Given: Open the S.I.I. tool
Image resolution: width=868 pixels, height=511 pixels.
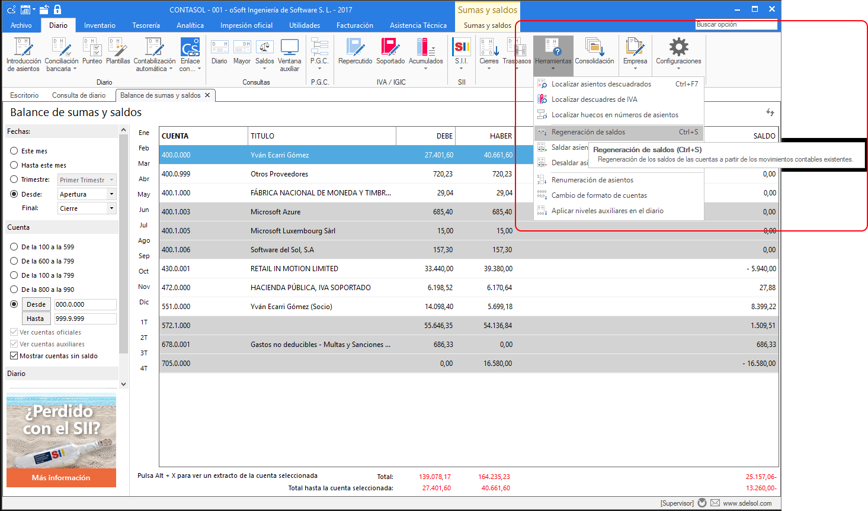Looking at the screenshot, I should click(461, 54).
